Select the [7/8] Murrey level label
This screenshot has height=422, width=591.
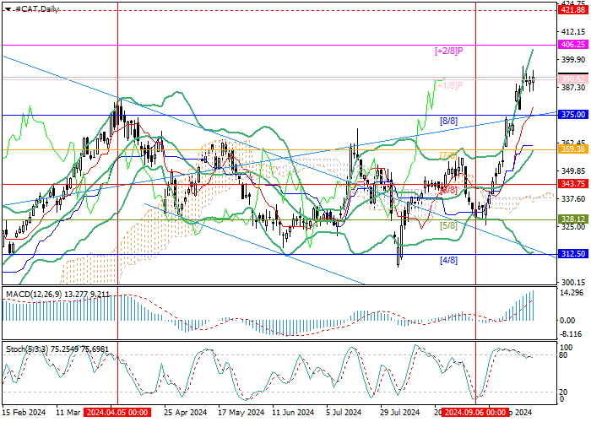448,155
